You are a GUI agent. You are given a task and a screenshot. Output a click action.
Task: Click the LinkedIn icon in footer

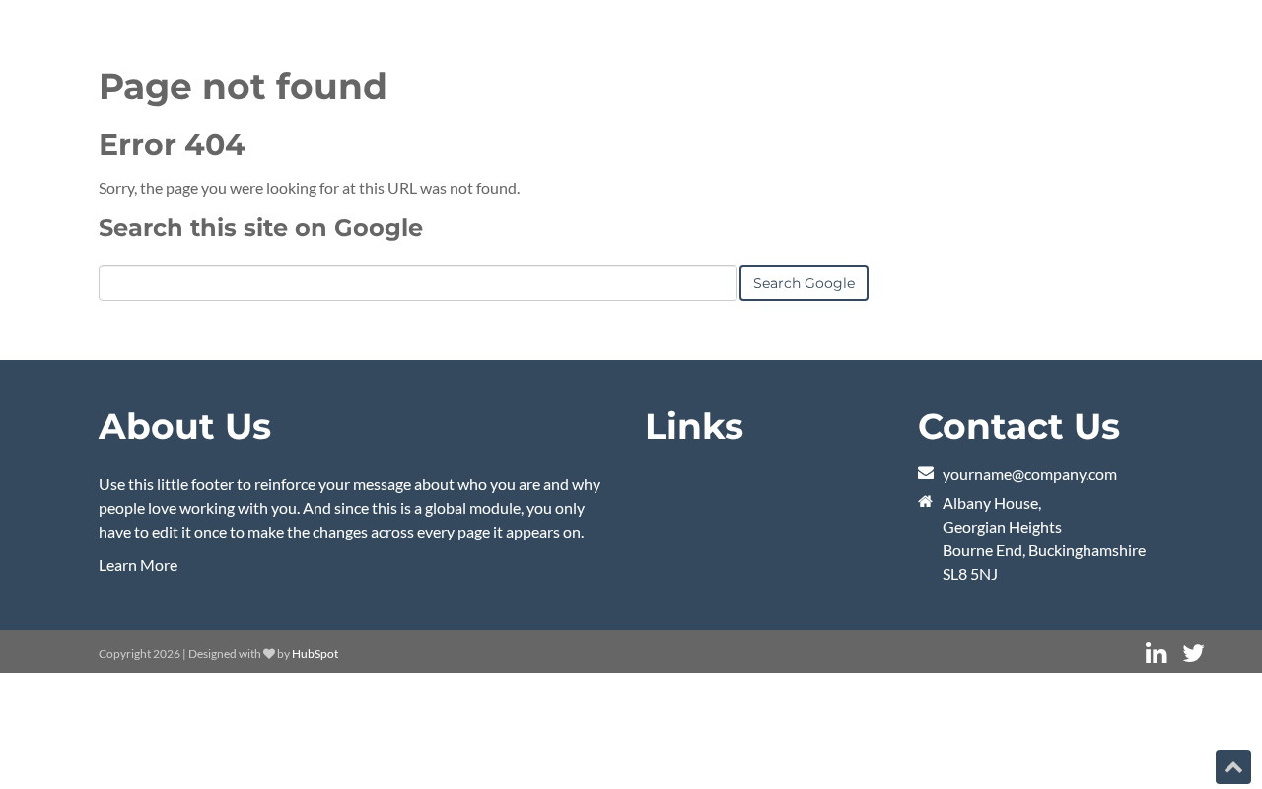coord(1156,653)
